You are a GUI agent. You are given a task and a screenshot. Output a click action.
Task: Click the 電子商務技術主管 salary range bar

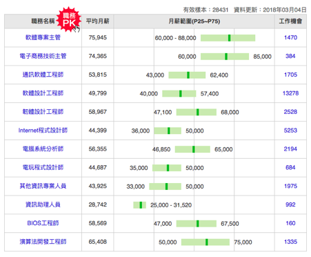click(x=225, y=57)
